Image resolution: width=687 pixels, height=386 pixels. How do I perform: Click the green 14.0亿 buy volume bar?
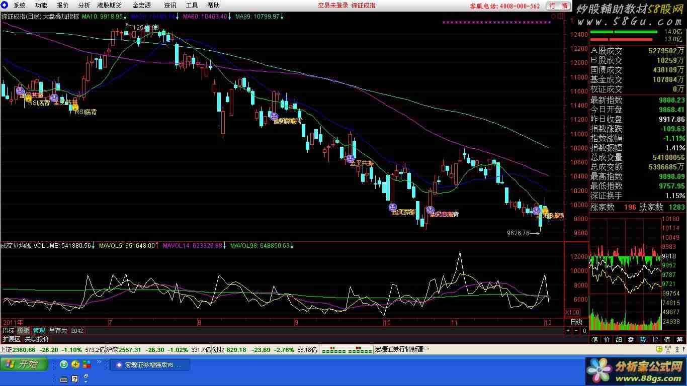(x=624, y=32)
